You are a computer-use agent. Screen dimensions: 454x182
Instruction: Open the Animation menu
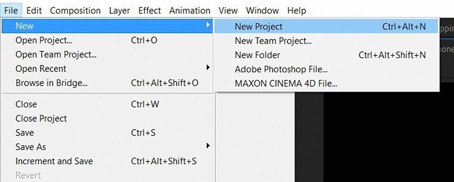tap(190, 11)
